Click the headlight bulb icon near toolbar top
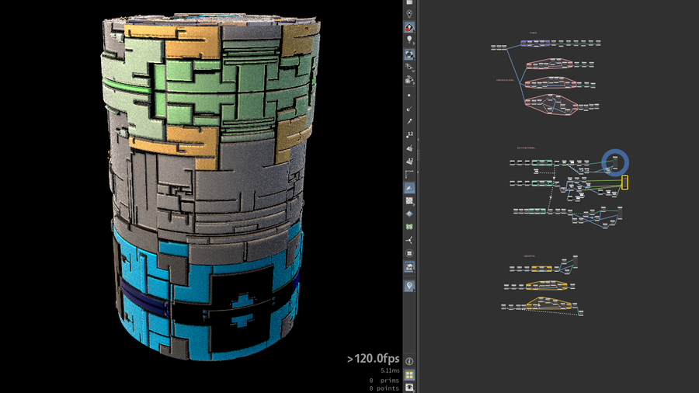Image resolution: width=699 pixels, height=393 pixels. point(409,13)
